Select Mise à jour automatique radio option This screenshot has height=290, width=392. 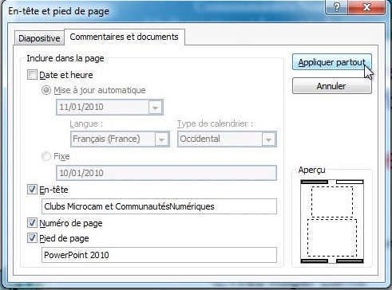46,90
